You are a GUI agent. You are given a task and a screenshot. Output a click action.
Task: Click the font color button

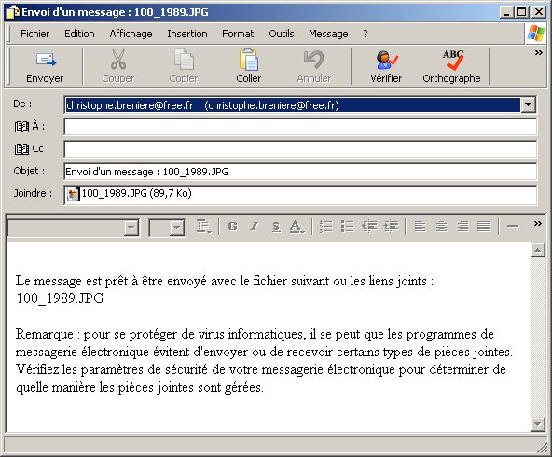[297, 227]
